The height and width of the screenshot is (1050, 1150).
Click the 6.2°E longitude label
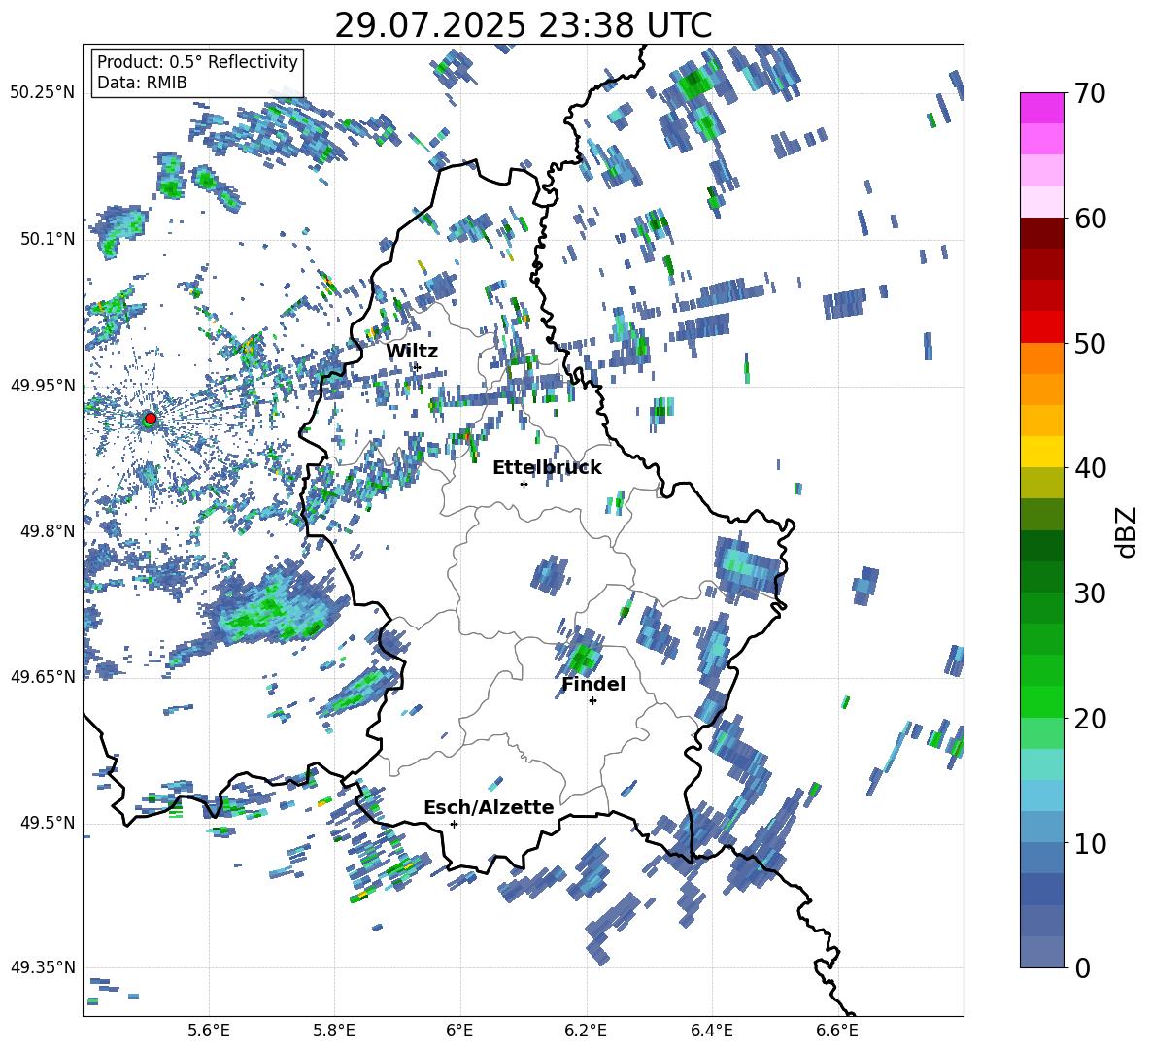coord(586,1031)
